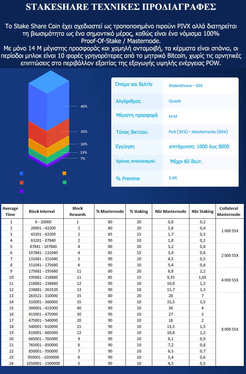The height and width of the screenshot is (374, 246).
Task: Click the green legend square
Action: (65, 182)
